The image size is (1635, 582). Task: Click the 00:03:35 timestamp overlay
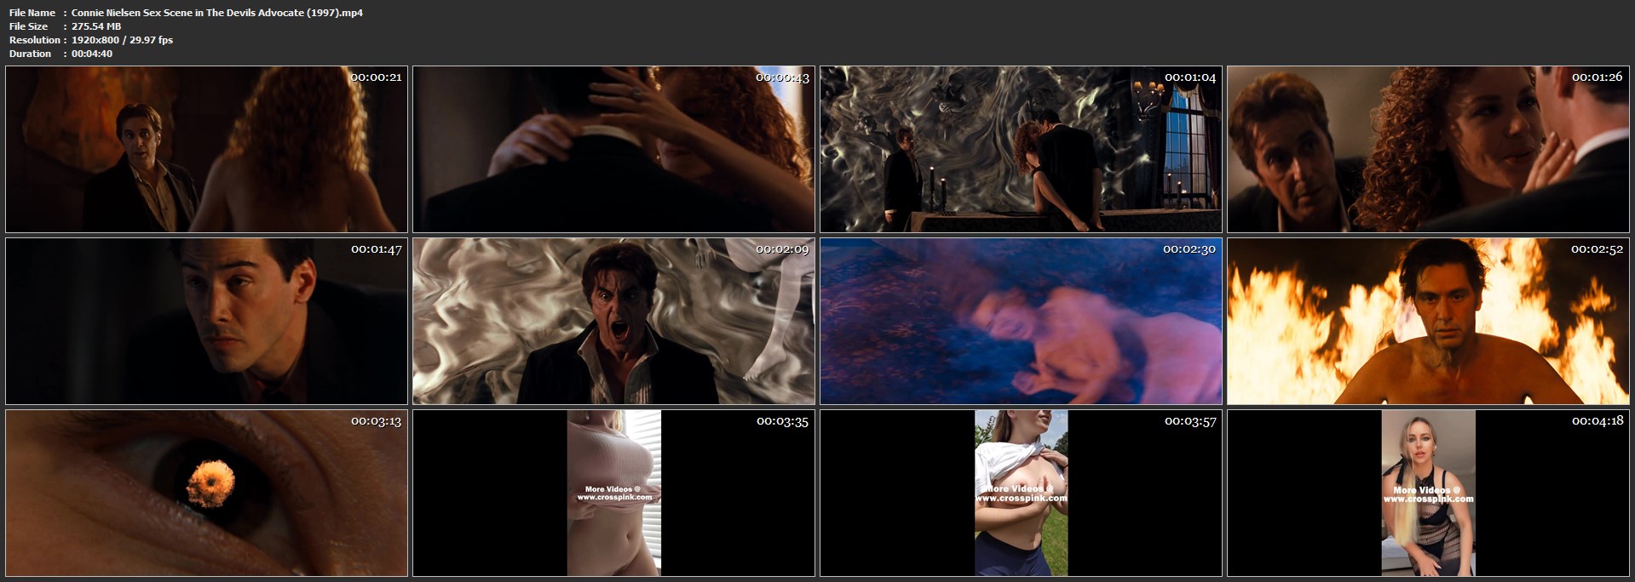click(x=783, y=421)
